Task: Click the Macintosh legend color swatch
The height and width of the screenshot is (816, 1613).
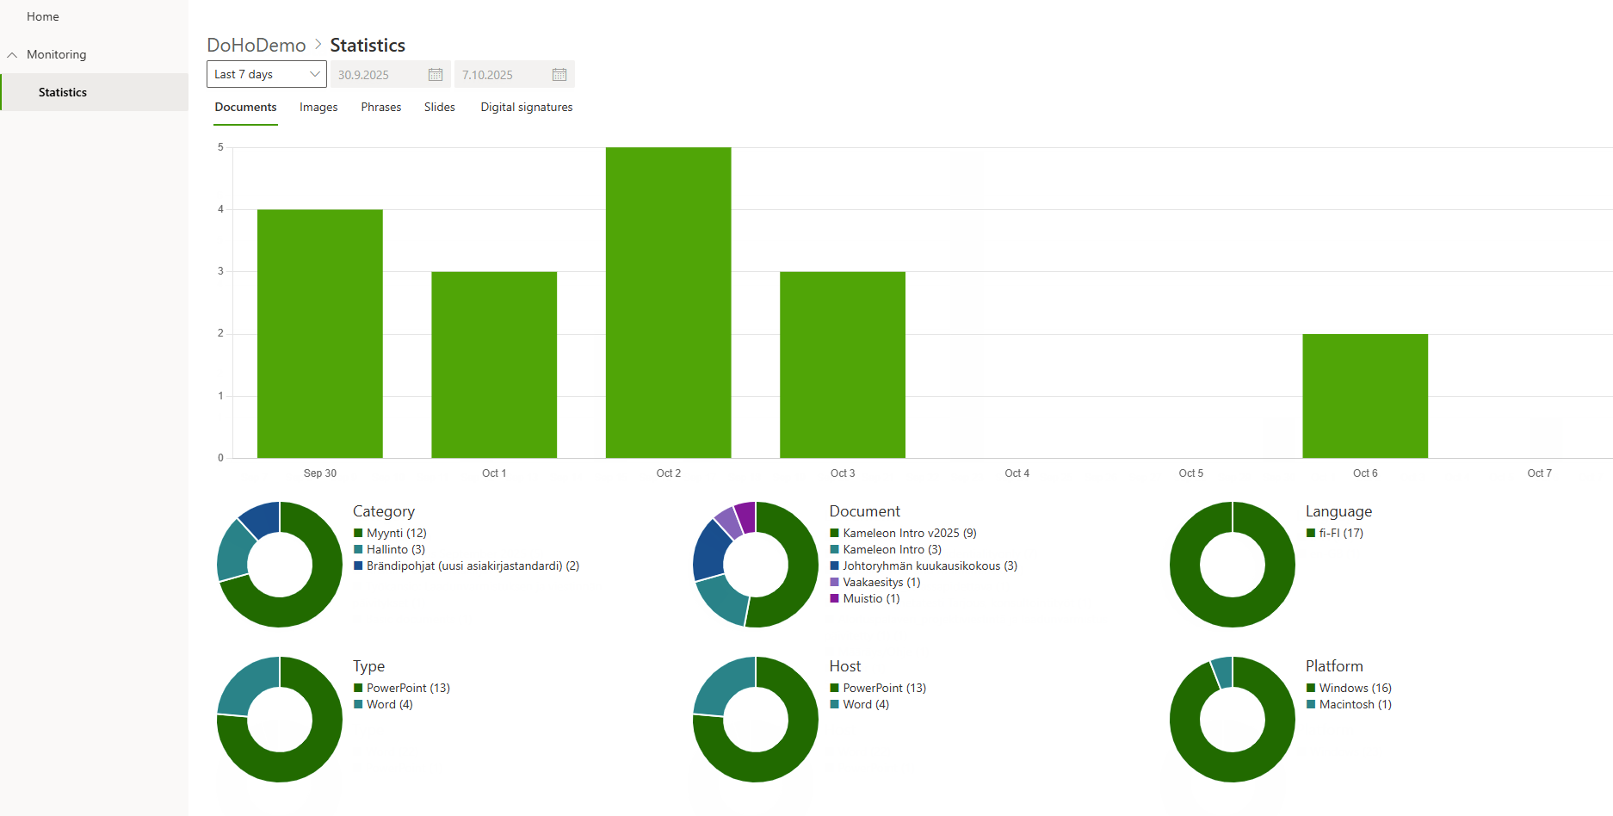Action: point(1311,705)
